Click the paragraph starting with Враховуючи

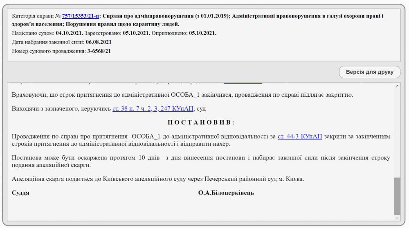coord(182,95)
